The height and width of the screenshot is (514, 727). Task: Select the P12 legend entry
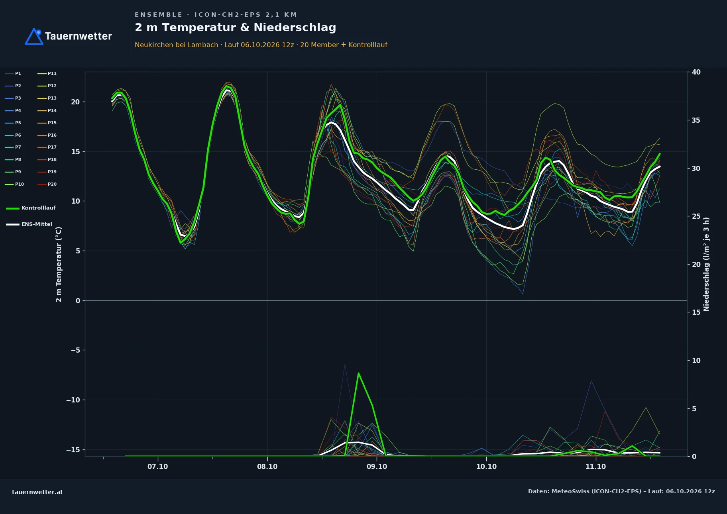coord(47,86)
